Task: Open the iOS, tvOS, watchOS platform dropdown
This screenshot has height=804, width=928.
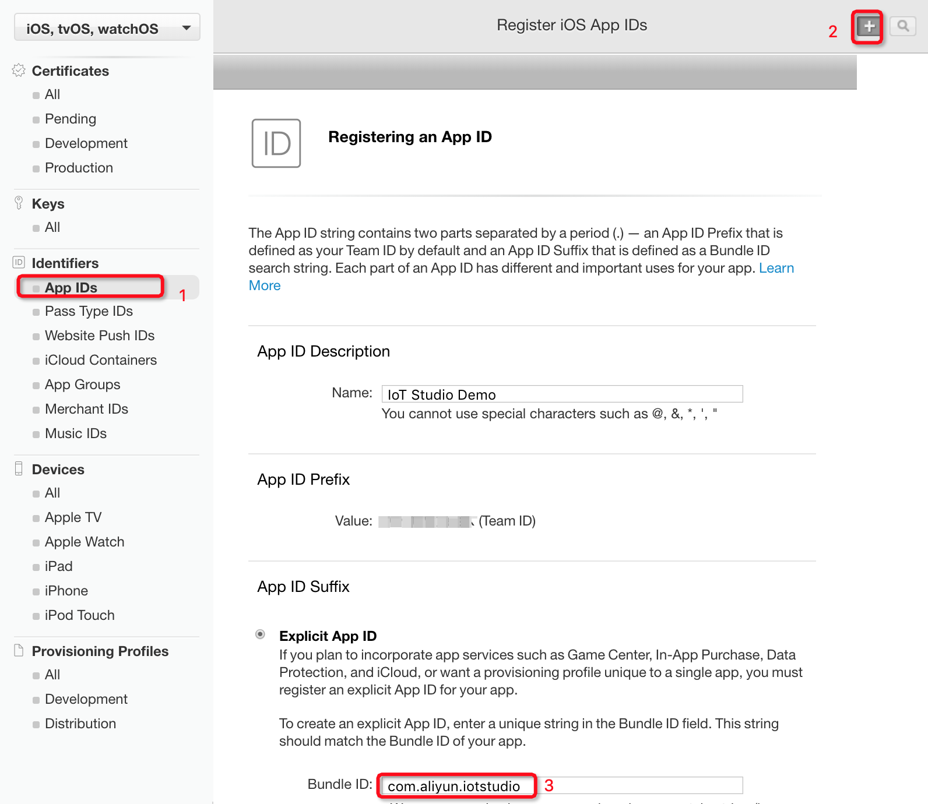Action: point(107,28)
